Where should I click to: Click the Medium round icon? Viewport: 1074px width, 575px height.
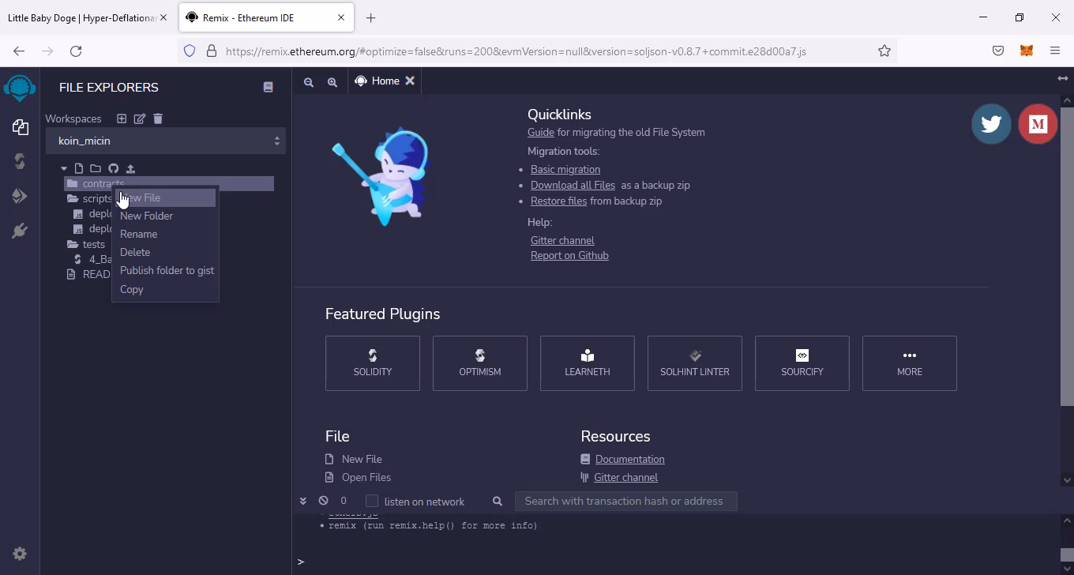click(x=1038, y=124)
